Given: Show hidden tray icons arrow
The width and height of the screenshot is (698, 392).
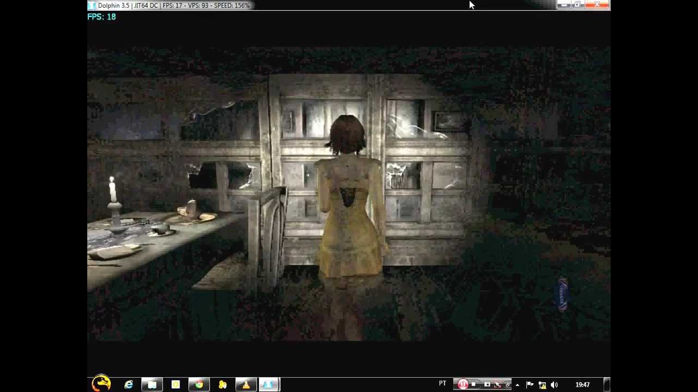Looking at the screenshot, I should click(518, 385).
